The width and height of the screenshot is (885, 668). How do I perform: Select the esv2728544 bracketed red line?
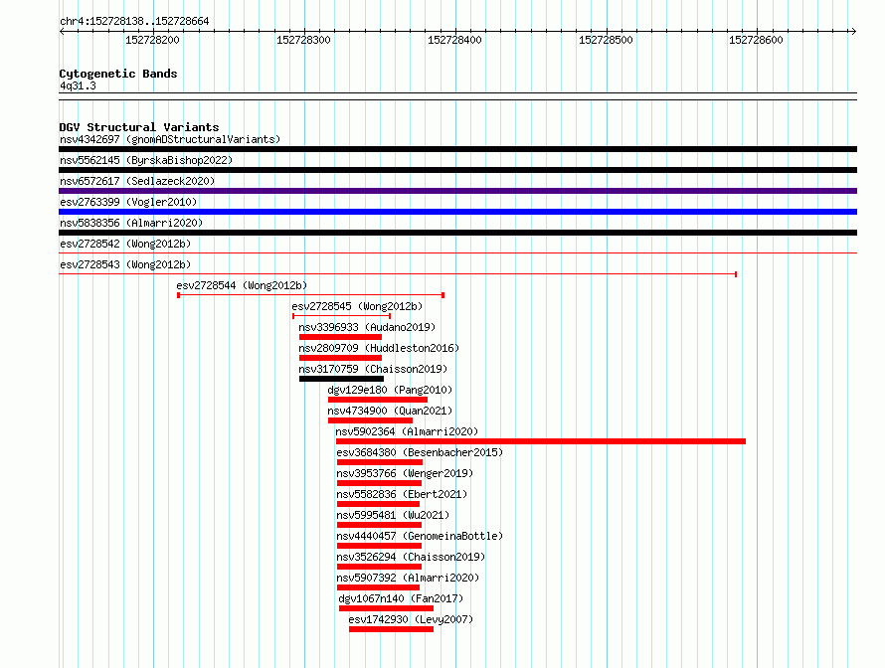click(311, 295)
